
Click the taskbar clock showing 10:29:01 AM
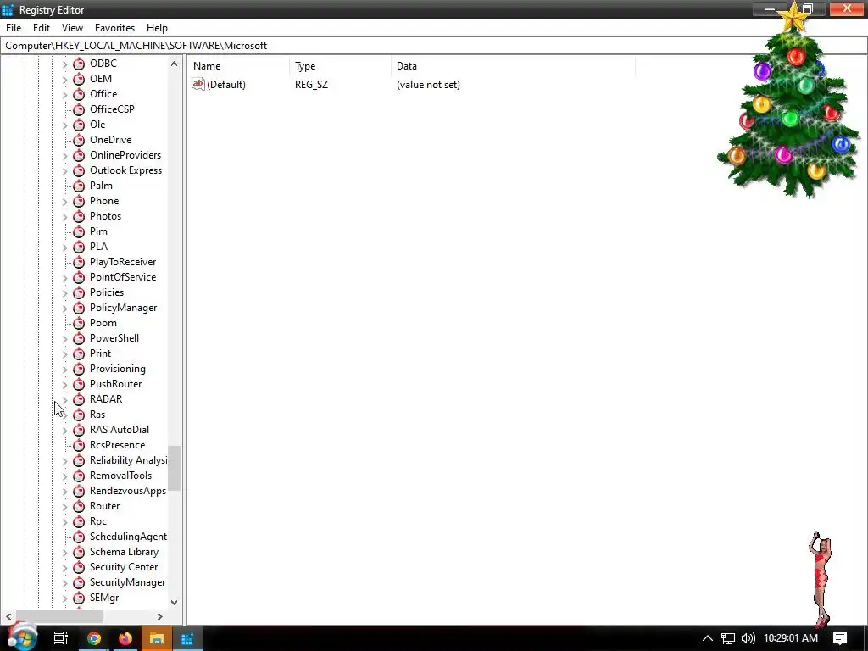[x=791, y=638]
